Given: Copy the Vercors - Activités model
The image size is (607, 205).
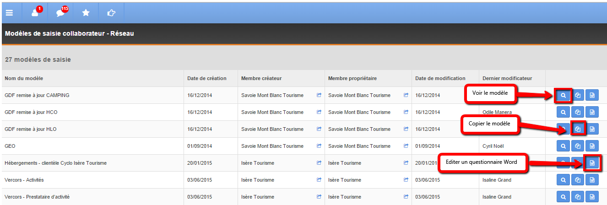Looking at the screenshot, I should point(578,180).
